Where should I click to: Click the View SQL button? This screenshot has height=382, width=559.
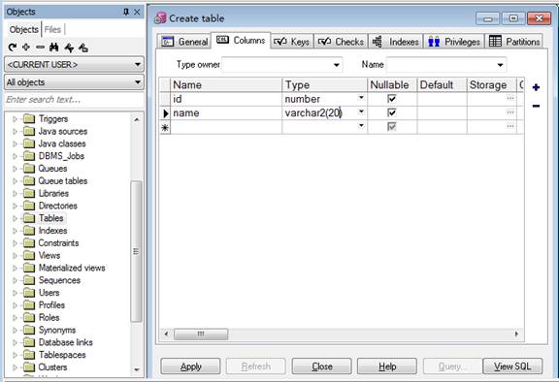[512, 366]
